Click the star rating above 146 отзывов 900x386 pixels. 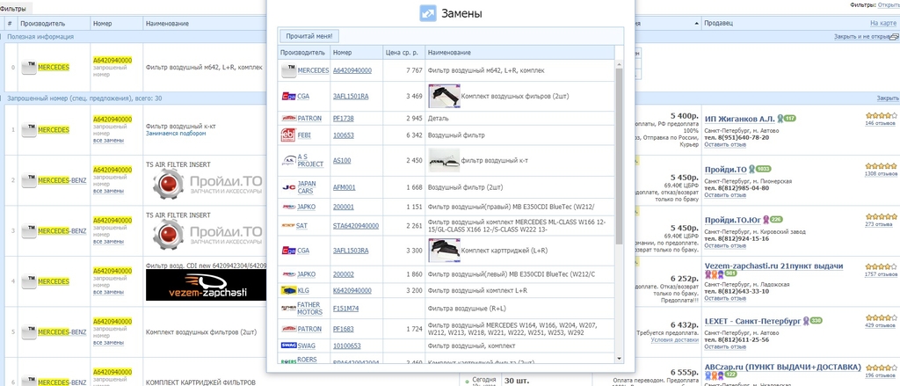881,115
